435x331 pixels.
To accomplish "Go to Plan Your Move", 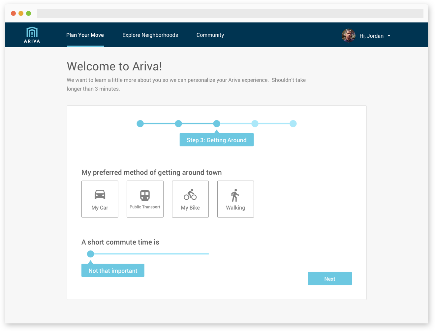I will [85, 35].
